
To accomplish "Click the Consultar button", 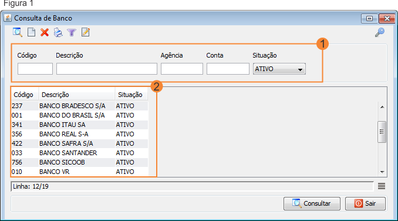I will [x=312, y=203].
